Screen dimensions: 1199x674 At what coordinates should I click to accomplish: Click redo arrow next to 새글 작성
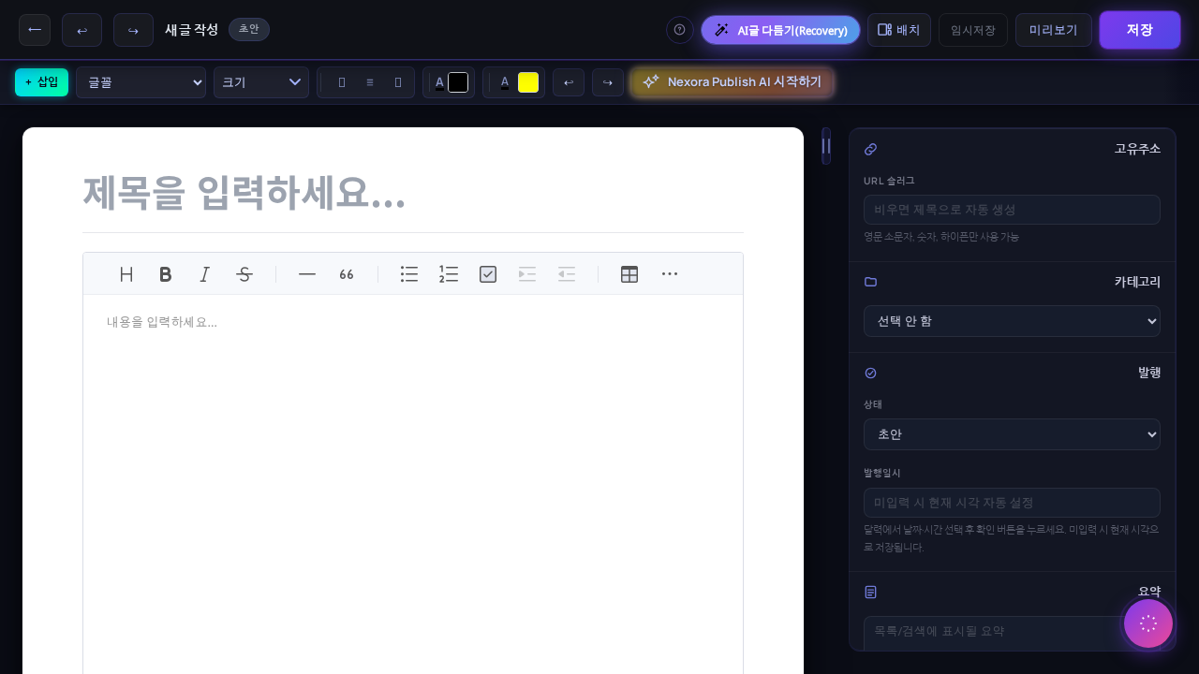click(x=133, y=30)
